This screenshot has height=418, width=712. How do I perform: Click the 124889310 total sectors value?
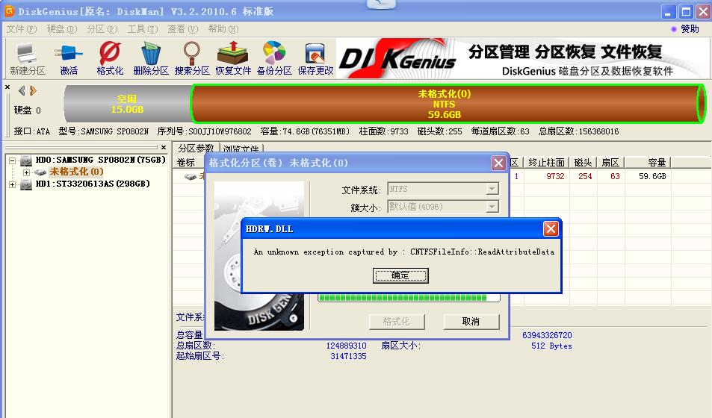[346, 346]
